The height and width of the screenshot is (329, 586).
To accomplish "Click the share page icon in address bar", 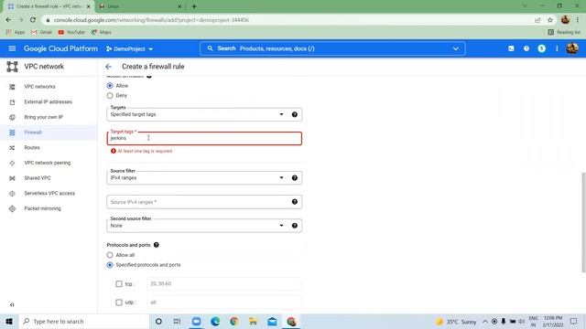I will click(x=537, y=20).
